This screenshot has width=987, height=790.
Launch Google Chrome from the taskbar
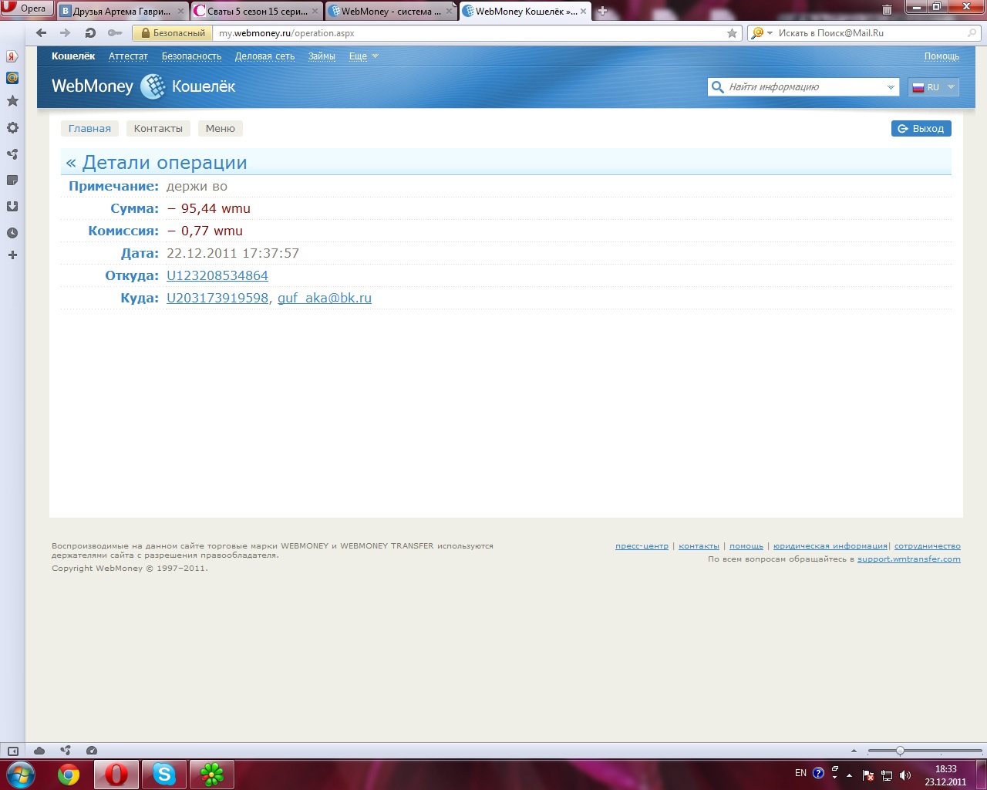pos(69,775)
